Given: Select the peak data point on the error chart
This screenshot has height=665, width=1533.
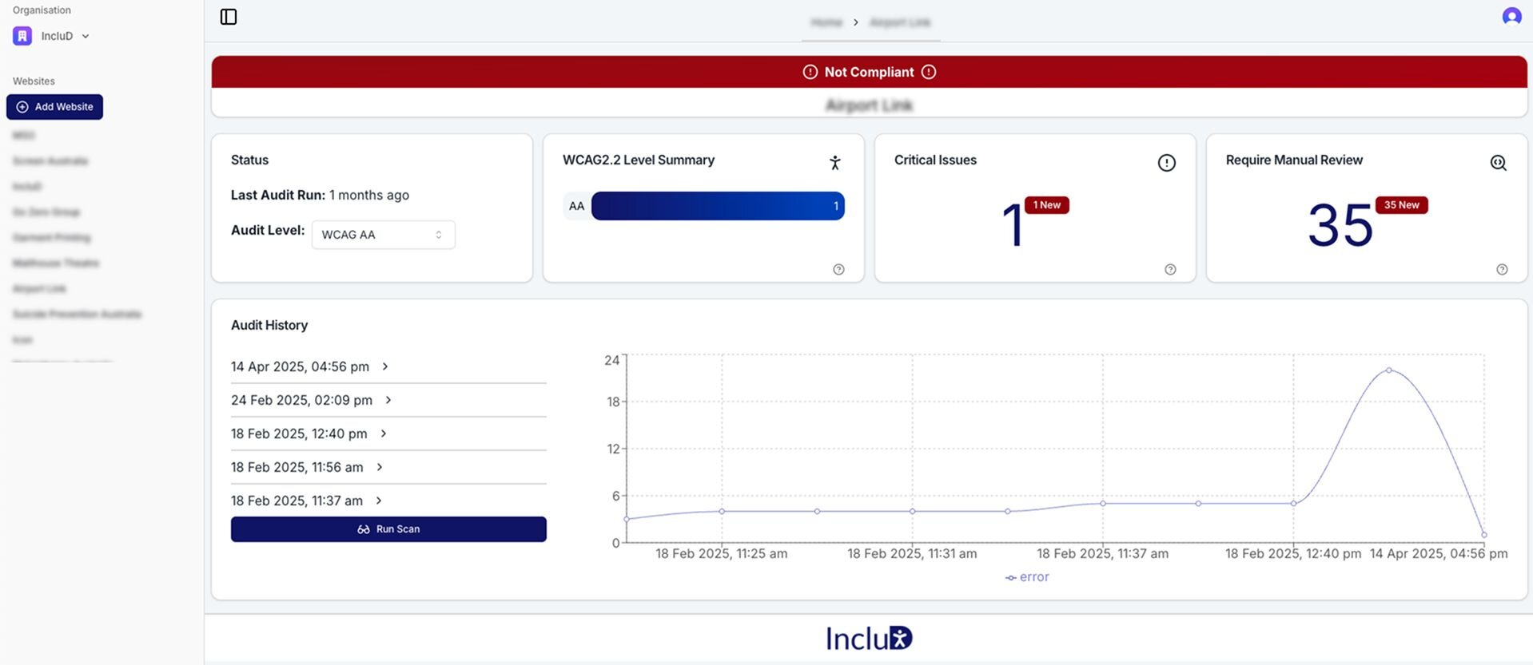Looking at the screenshot, I should tap(1389, 370).
